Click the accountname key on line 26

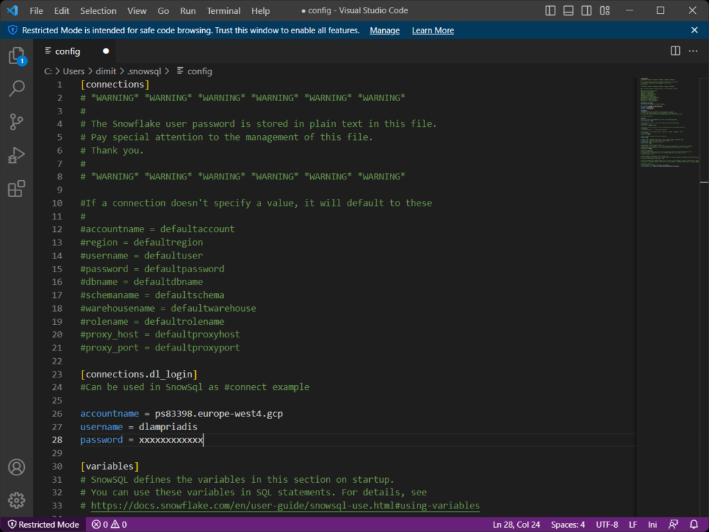click(x=109, y=414)
